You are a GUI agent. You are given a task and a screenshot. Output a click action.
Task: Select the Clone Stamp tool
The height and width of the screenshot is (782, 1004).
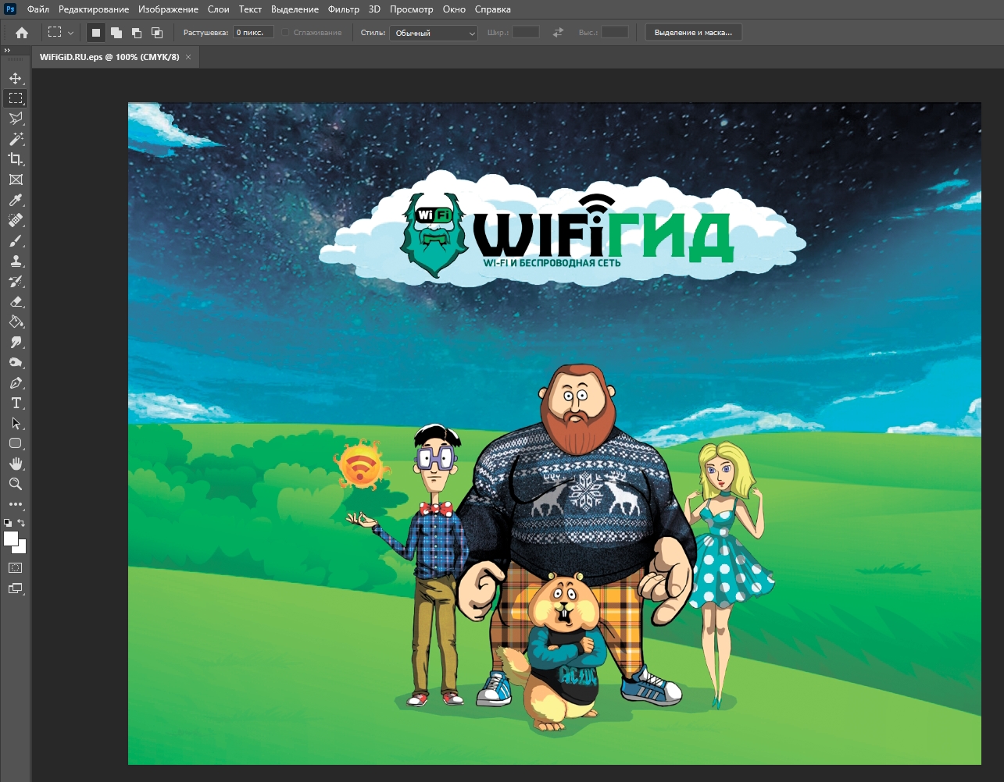pos(16,261)
